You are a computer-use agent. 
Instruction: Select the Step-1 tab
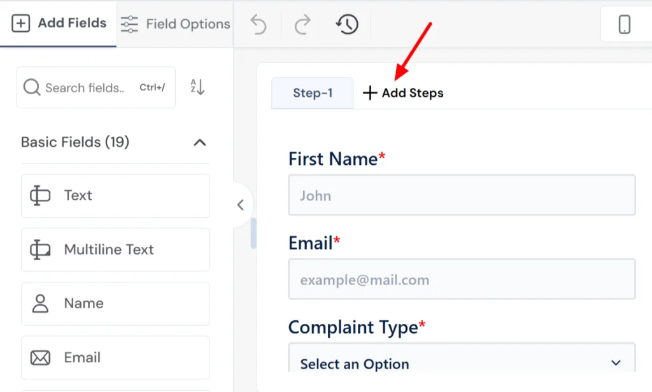[x=312, y=93]
